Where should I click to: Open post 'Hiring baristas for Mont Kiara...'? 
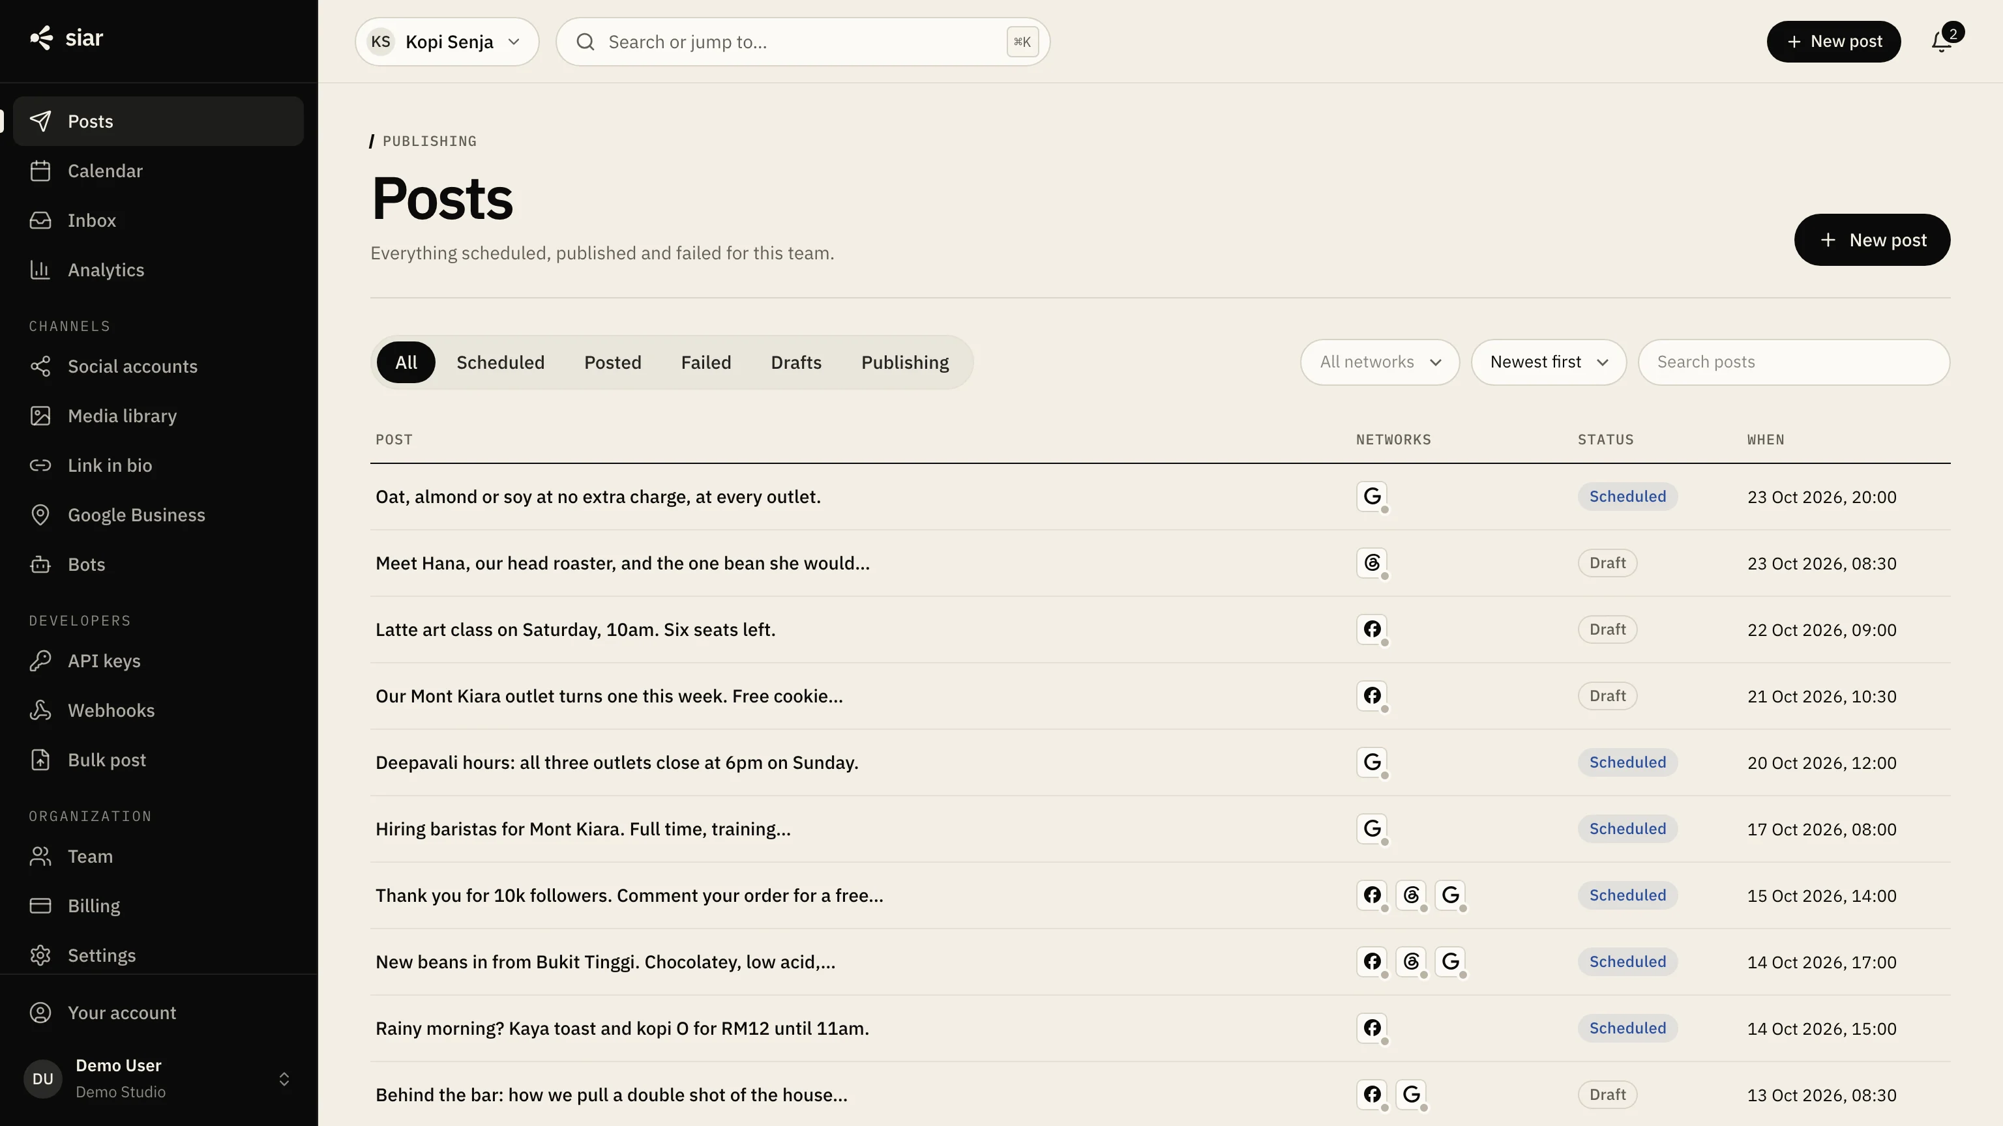click(583, 829)
